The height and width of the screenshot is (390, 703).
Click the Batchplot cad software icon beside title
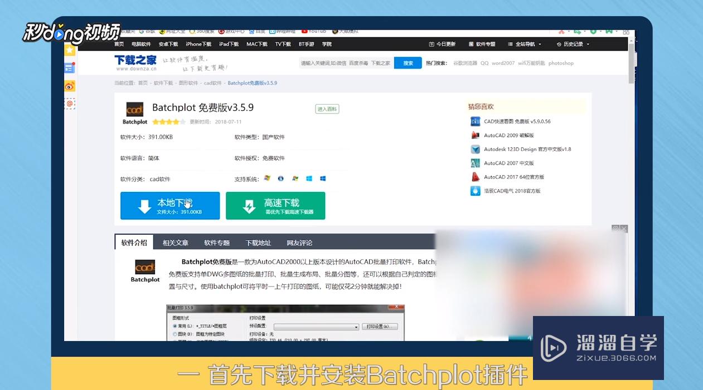[x=135, y=113]
